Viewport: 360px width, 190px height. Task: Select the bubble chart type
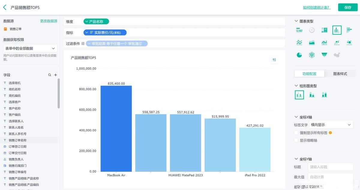[349, 42]
